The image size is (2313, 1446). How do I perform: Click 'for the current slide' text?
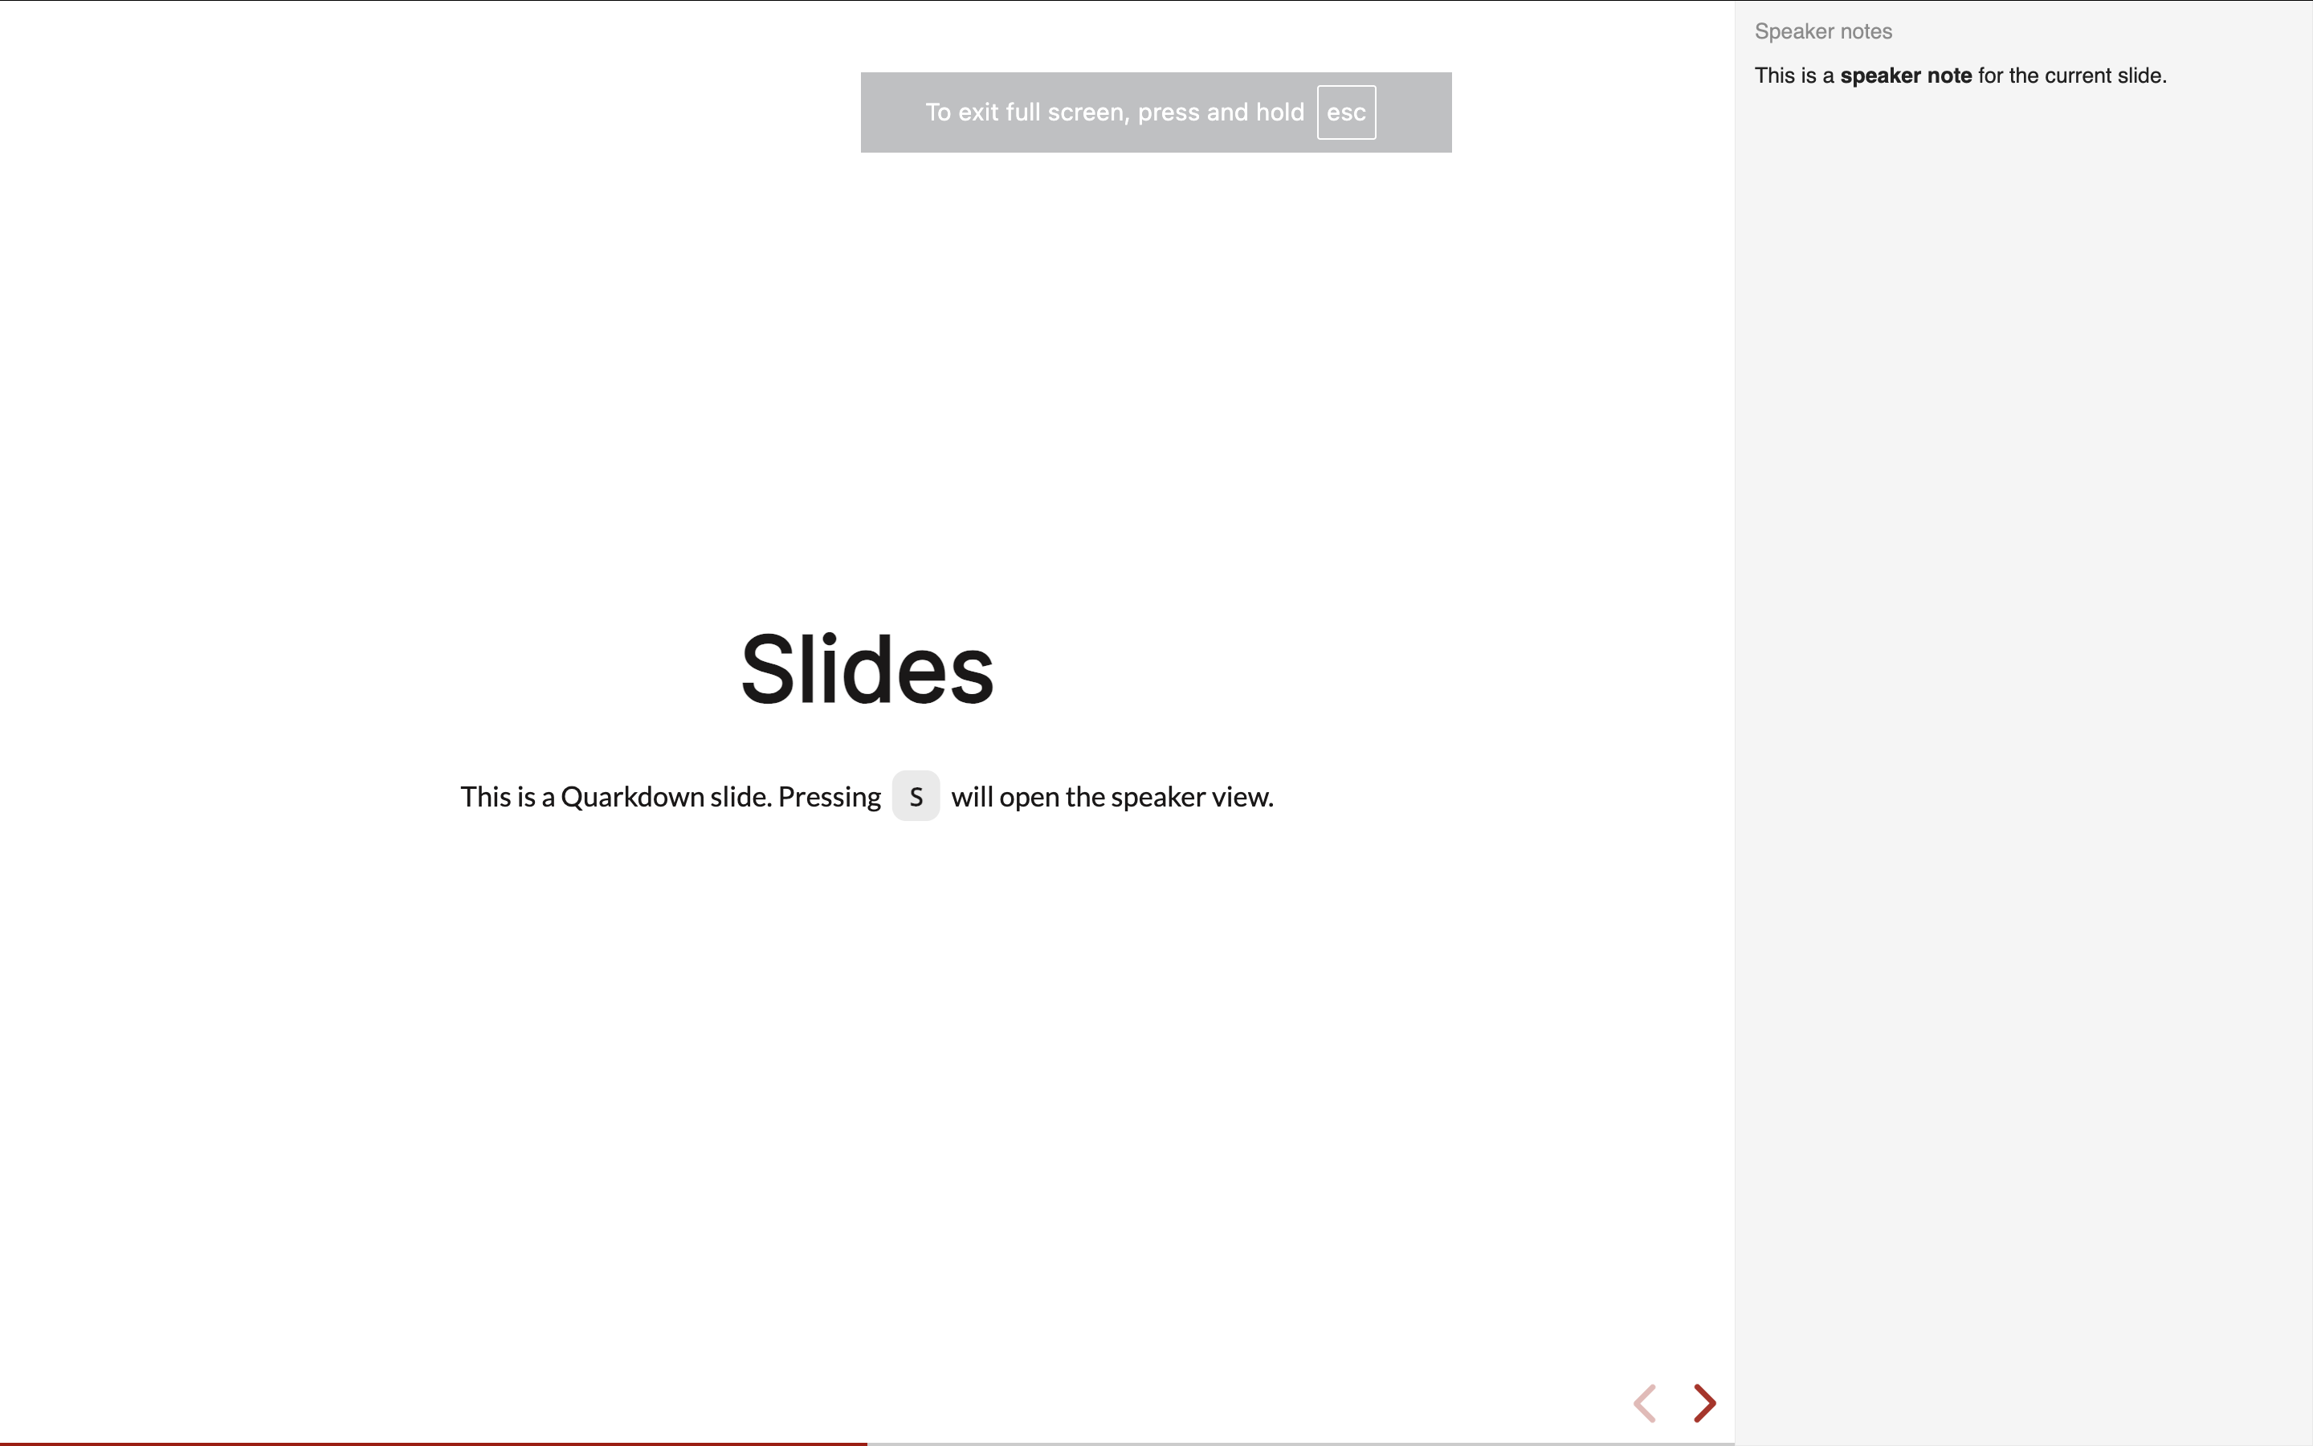(x=2071, y=76)
